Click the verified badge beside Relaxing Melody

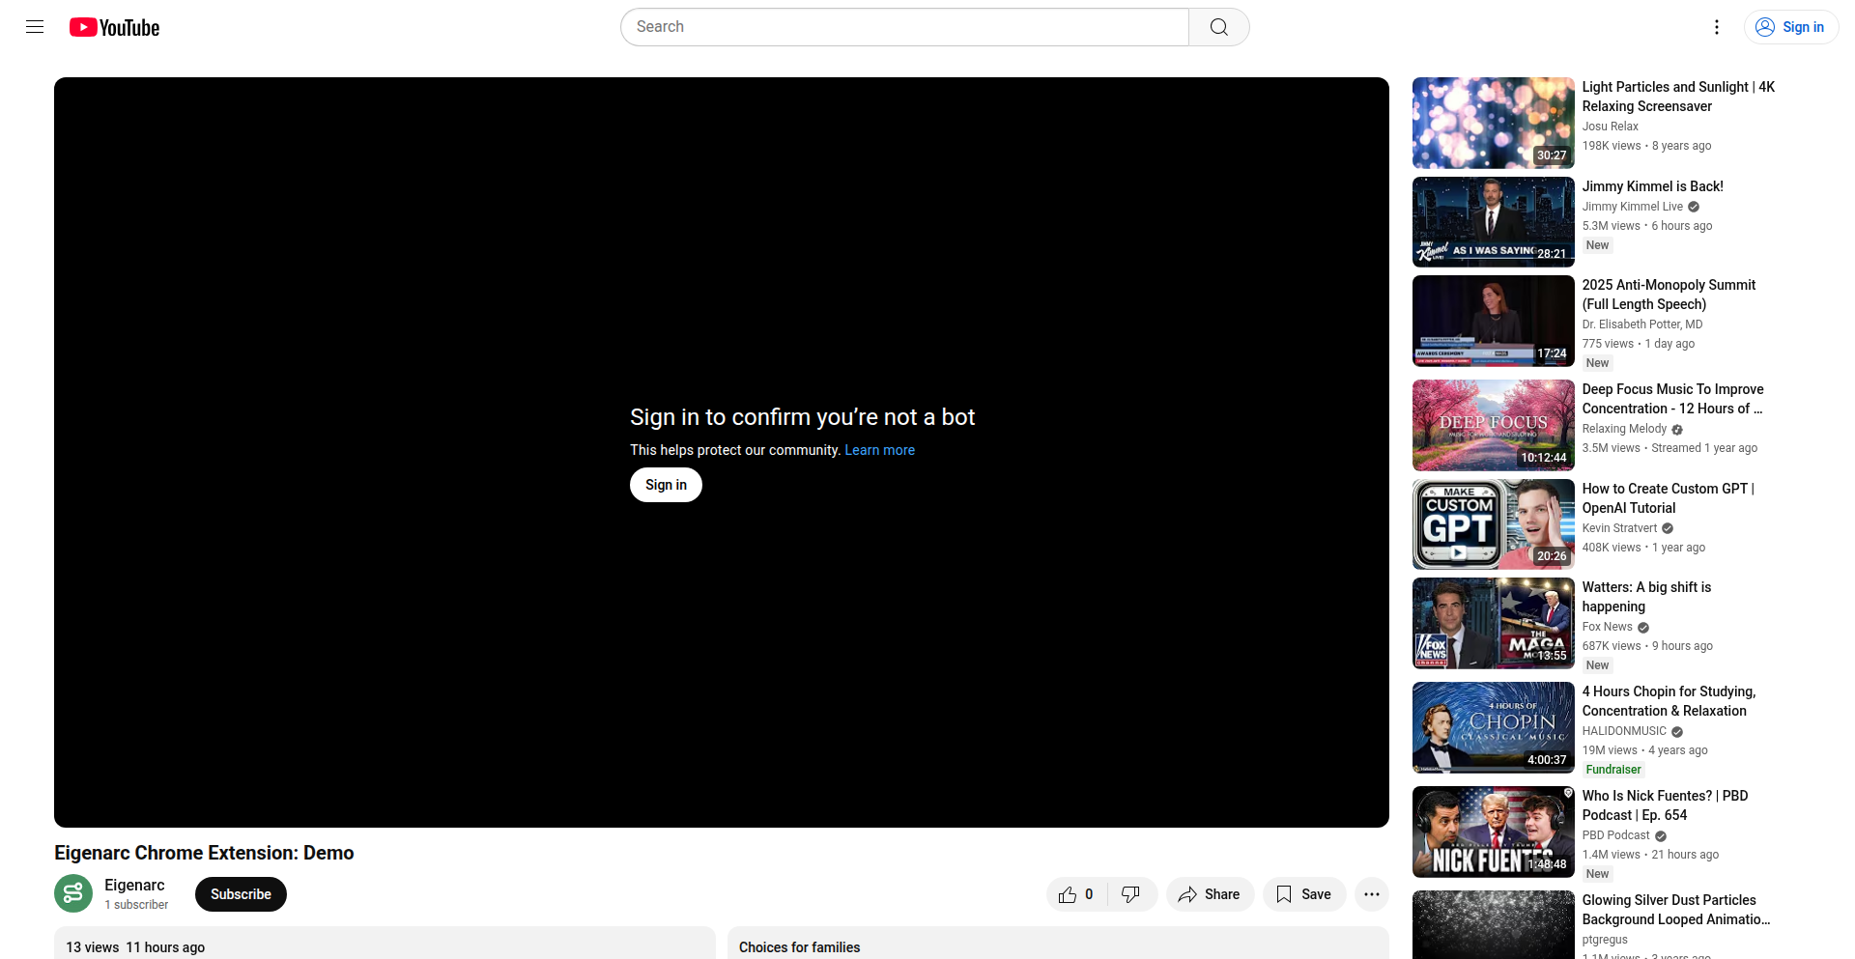coord(1677,430)
